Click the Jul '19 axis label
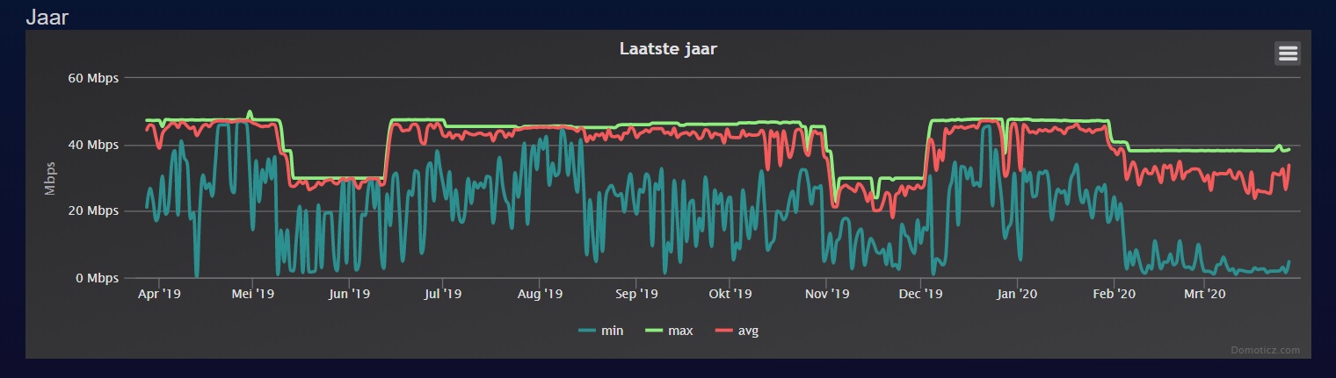Screen dimensions: 1336x378 point(443,294)
